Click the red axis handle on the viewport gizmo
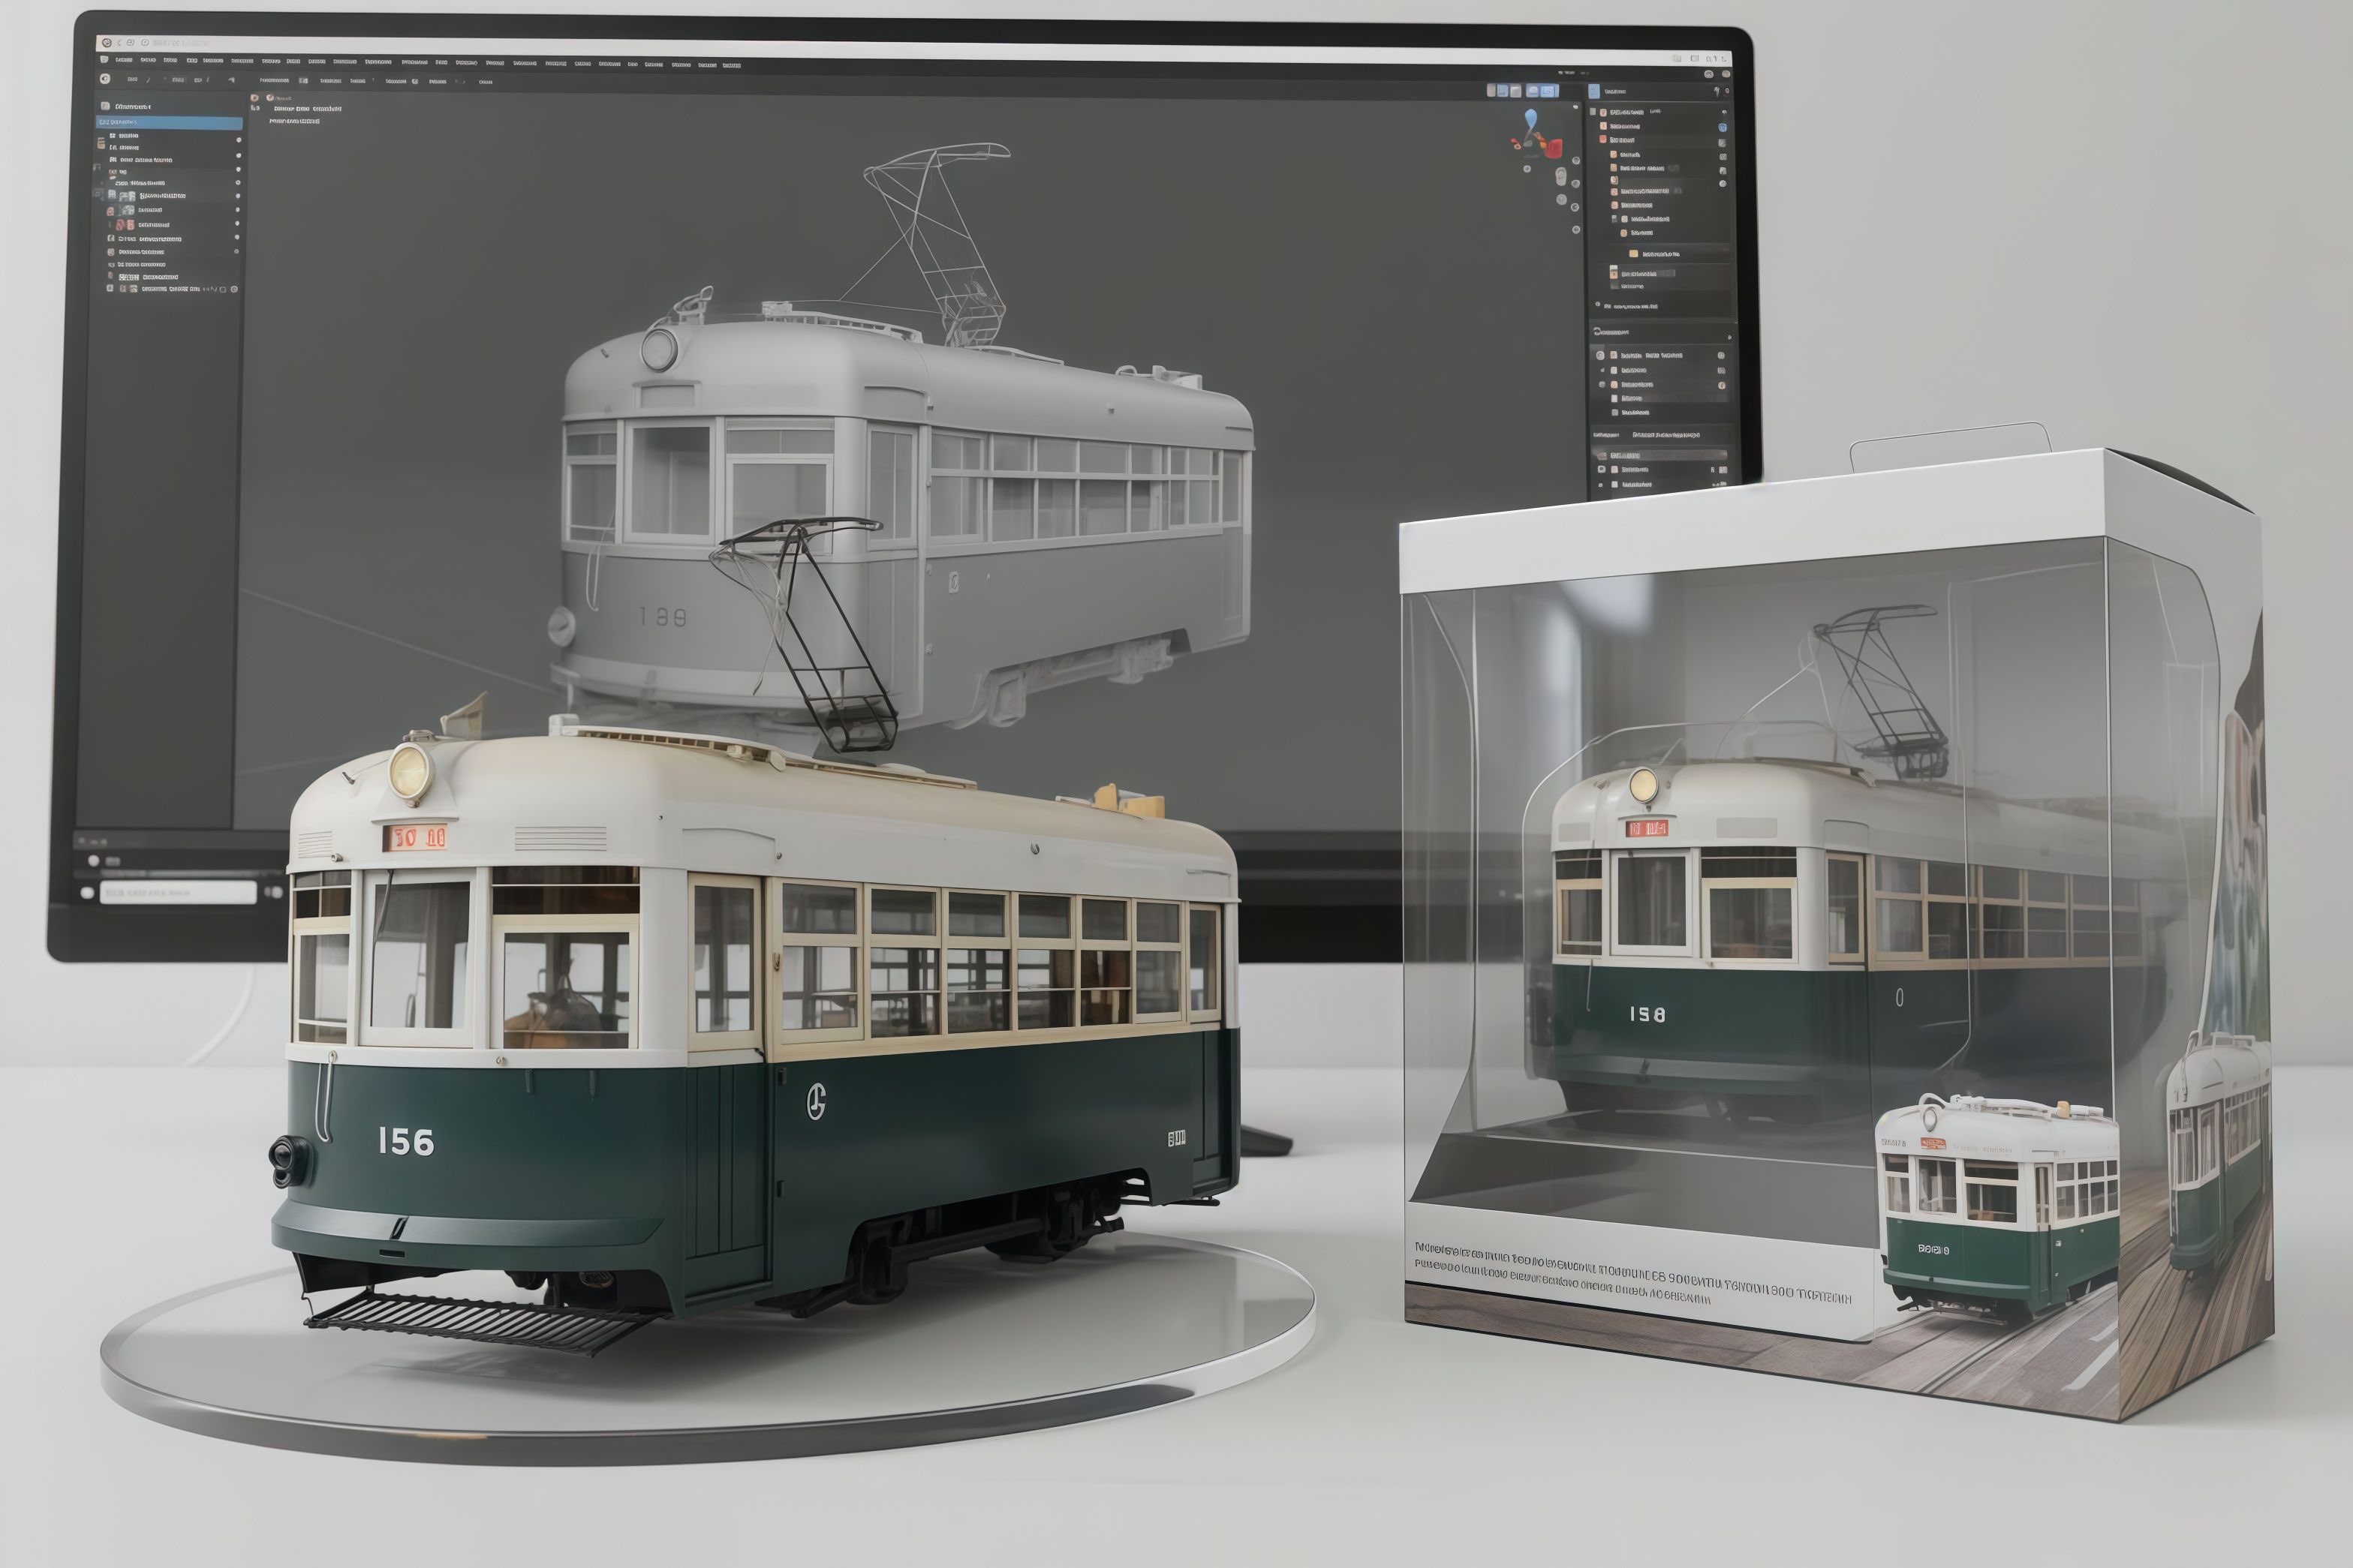The width and height of the screenshot is (2353, 1568). coord(1554,148)
